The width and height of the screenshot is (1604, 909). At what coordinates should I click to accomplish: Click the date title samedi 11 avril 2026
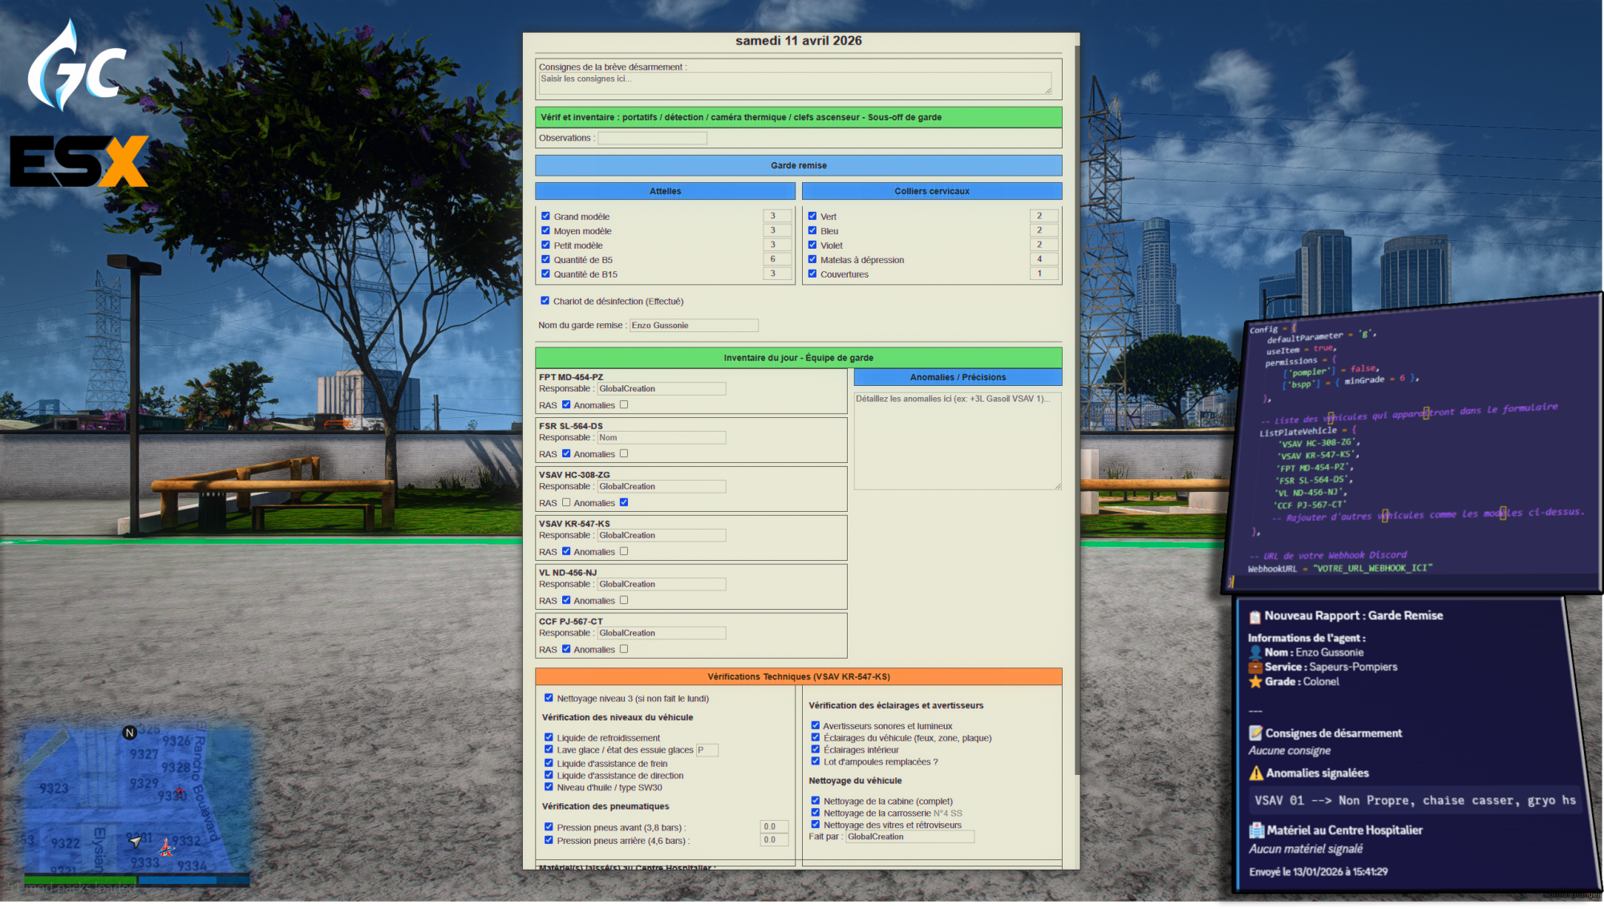pos(798,41)
